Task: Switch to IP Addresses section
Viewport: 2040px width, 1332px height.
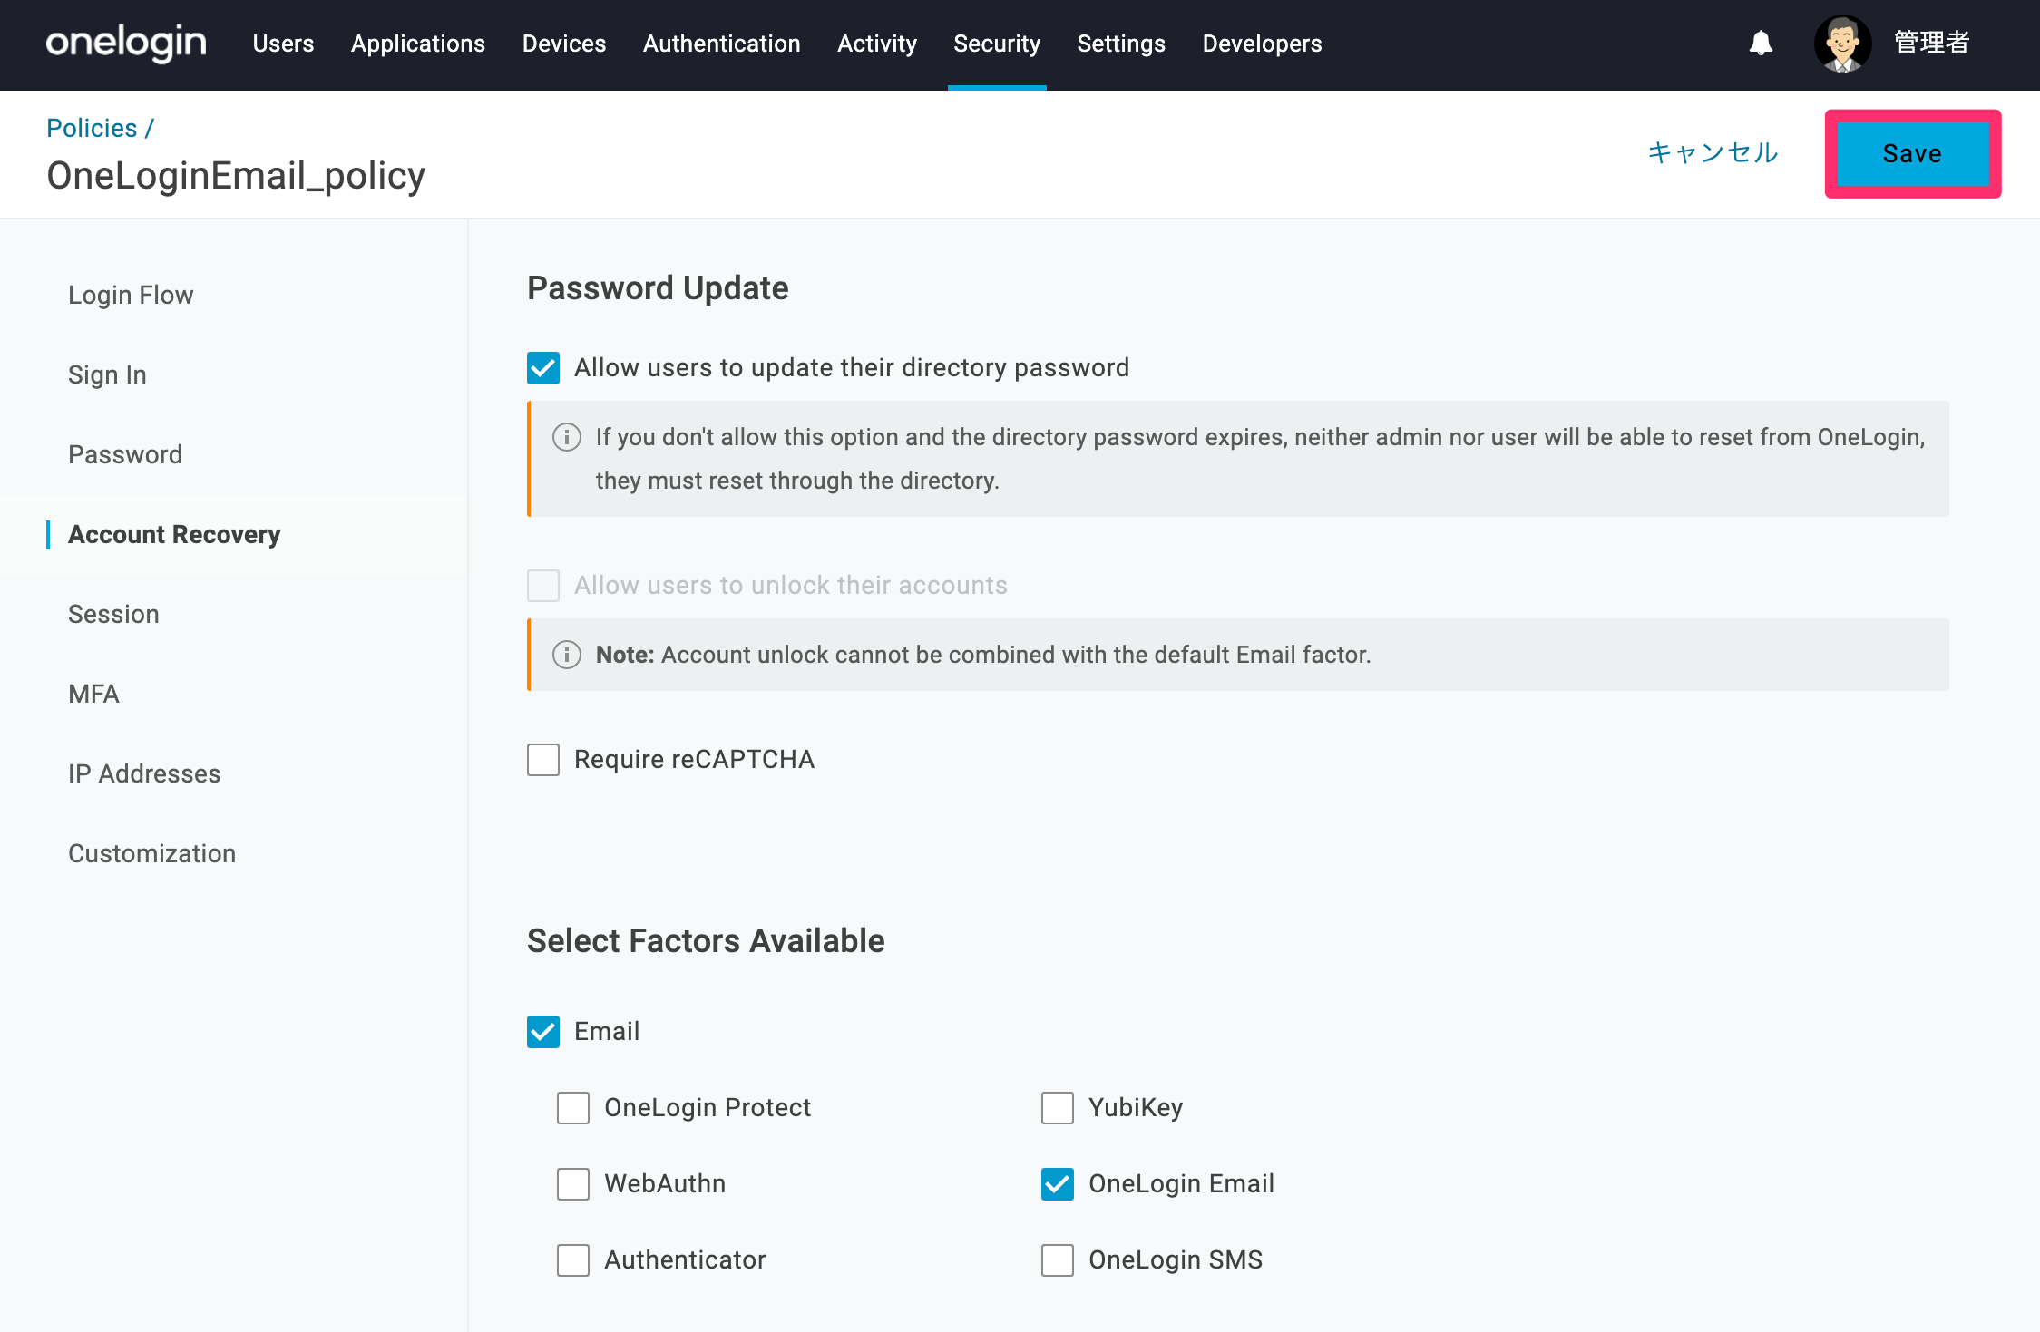Action: point(144,773)
